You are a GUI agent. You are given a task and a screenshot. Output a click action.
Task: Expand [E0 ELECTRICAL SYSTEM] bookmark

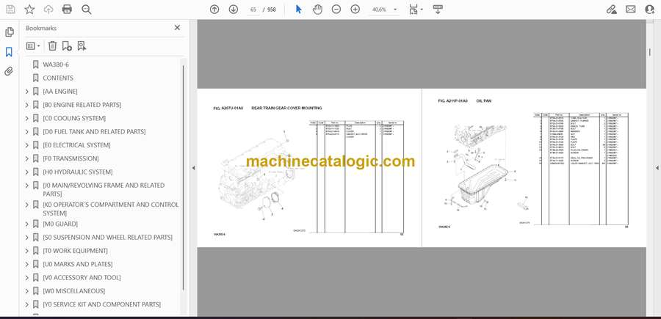tap(27, 145)
